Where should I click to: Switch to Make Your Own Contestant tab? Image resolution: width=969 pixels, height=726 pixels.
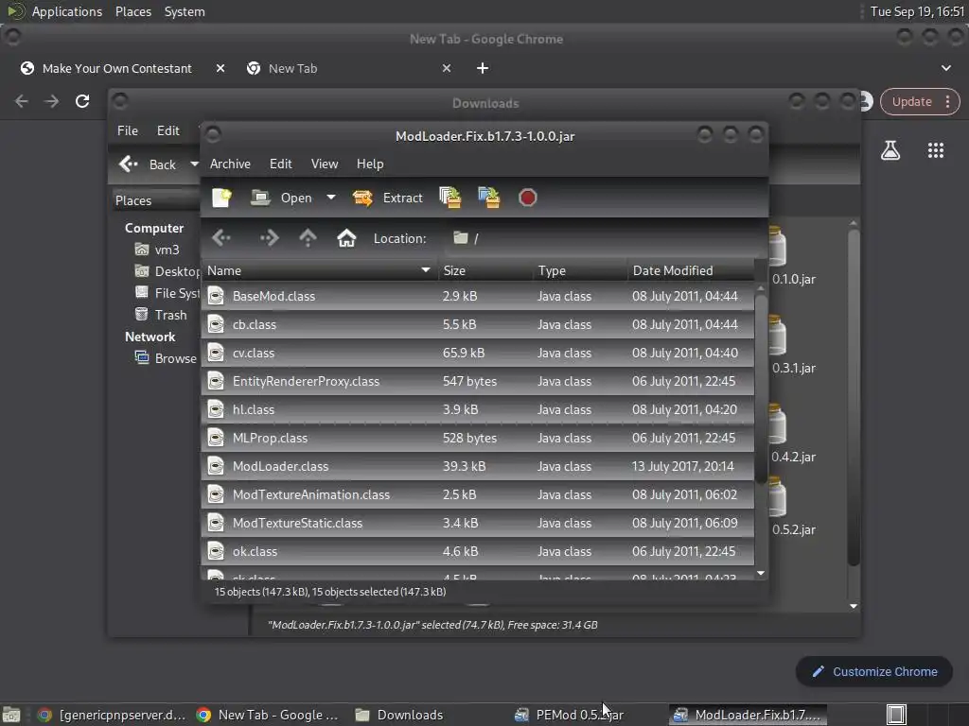click(x=116, y=68)
